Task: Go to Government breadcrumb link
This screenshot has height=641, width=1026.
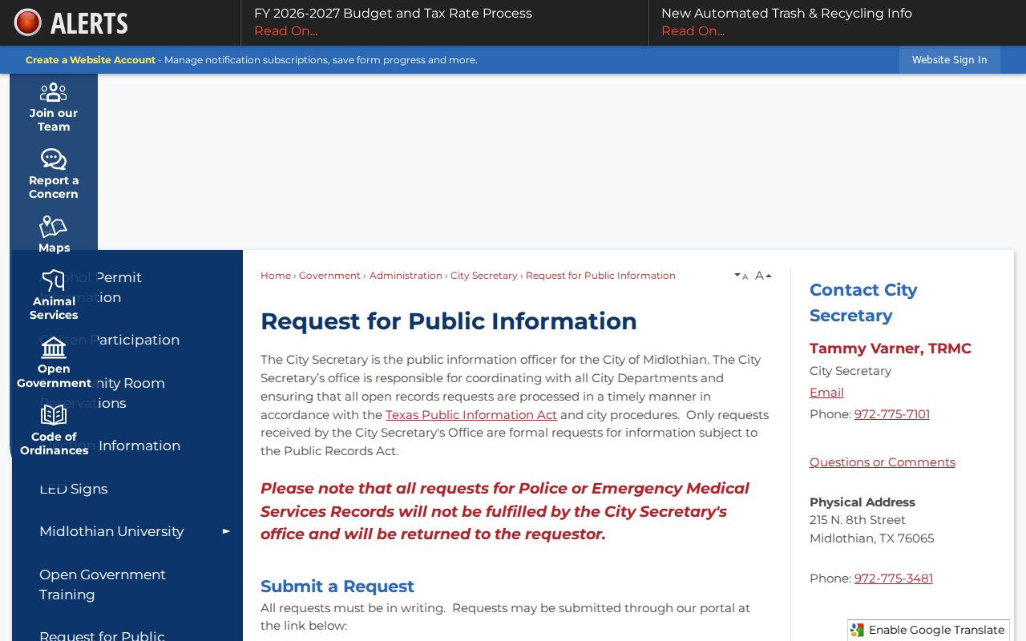Action: pyautogui.click(x=329, y=276)
